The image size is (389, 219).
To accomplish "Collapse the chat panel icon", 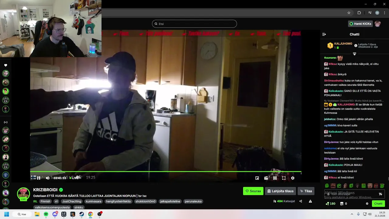I will (x=324, y=34).
